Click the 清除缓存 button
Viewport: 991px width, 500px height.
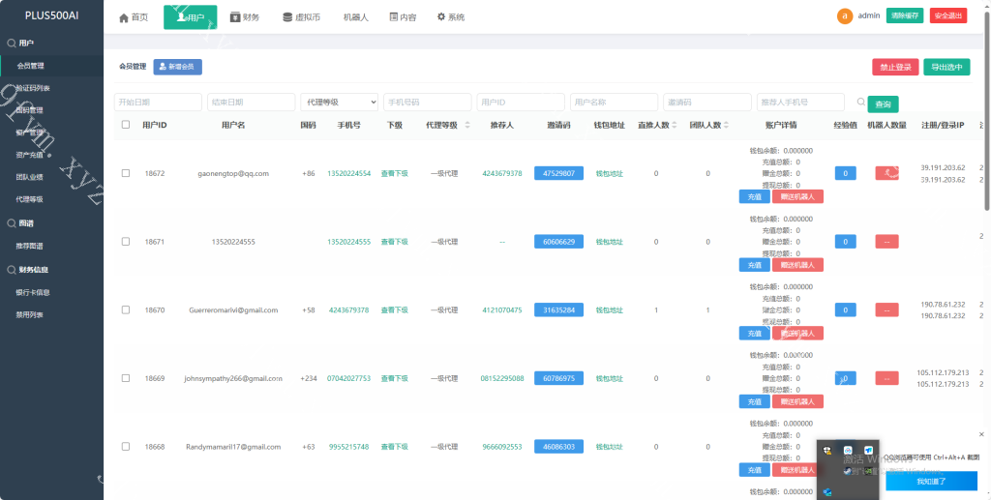[905, 15]
